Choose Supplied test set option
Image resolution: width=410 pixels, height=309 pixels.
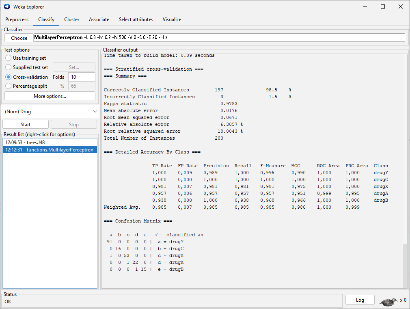(x=9, y=67)
